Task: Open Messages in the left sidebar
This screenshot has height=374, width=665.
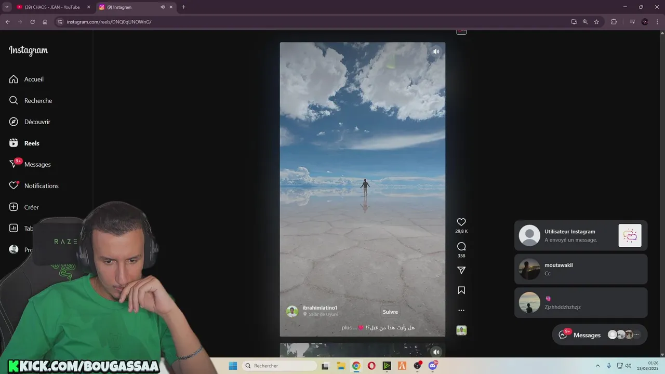Action: pos(30,165)
